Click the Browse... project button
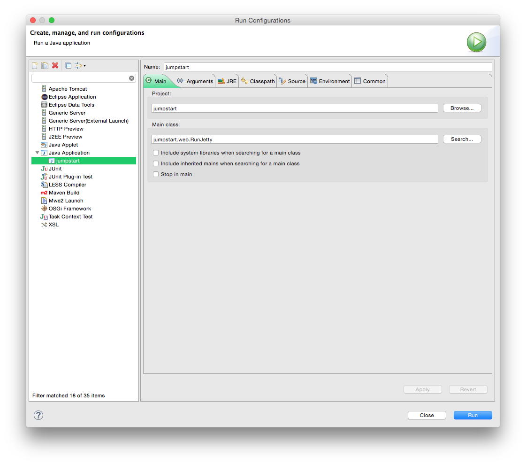The image size is (526, 465). tap(462, 108)
